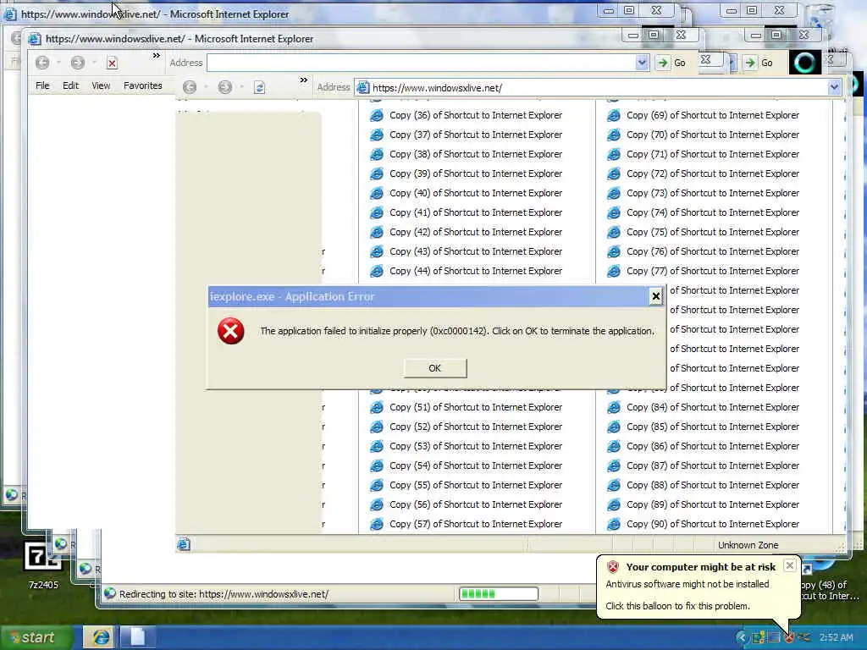Click OK in the Application Error dialog
This screenshot has height=650, width=867.
[435, 368]
